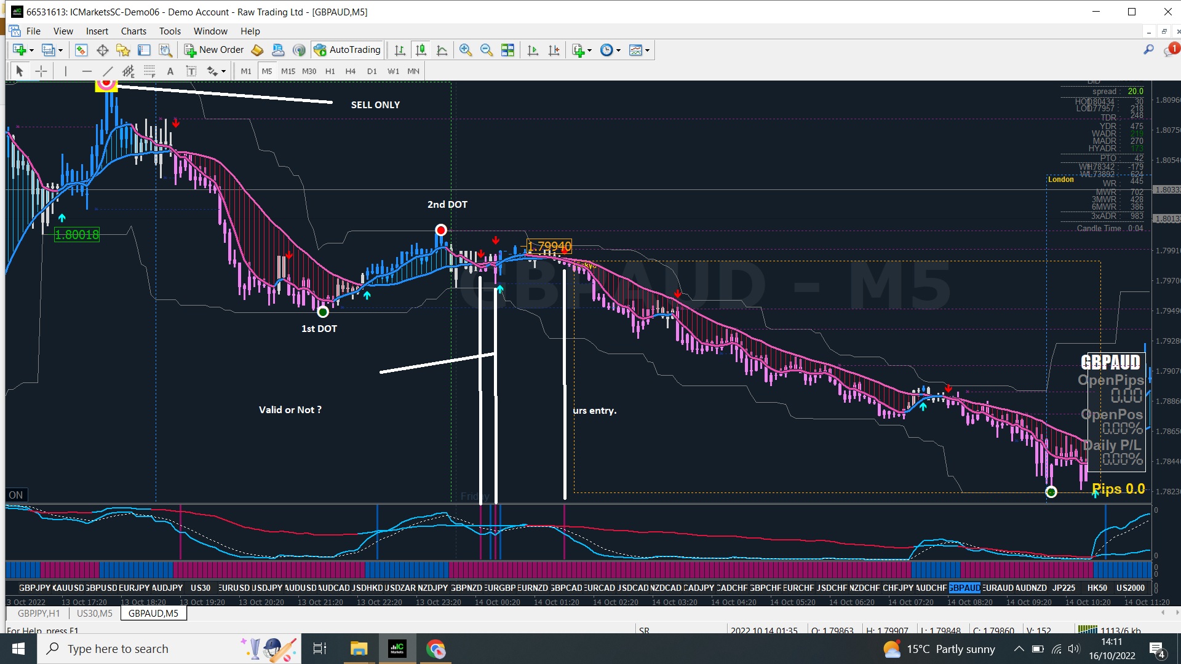Toggle chart auto scroll icon
Image resolution: width=1181 pixels, height=664 pixels.
pyautogui.click(x=533, y=50)
